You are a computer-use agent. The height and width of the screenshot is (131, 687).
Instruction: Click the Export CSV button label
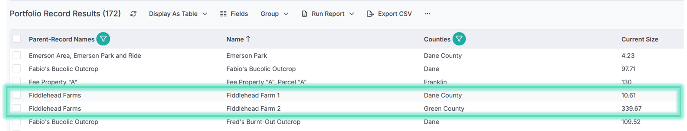point(395,14)
